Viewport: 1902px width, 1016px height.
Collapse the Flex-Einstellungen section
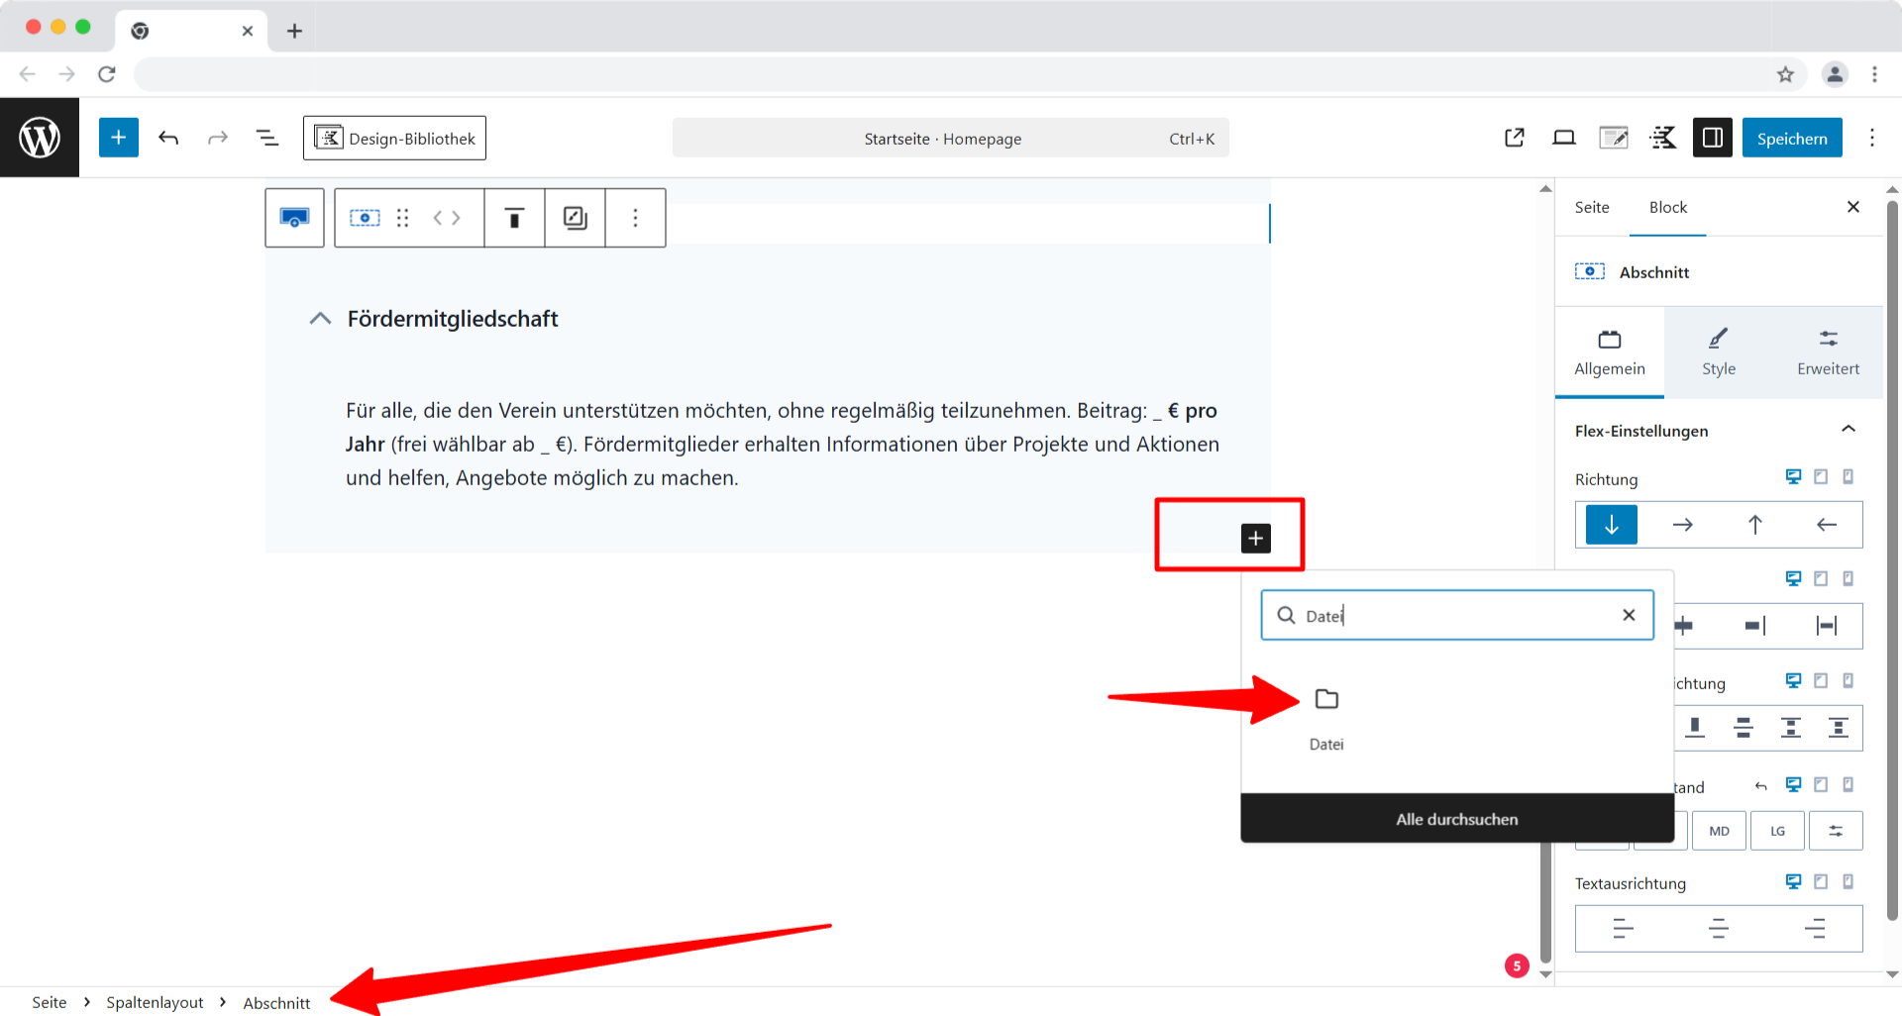click(1849, 429)
